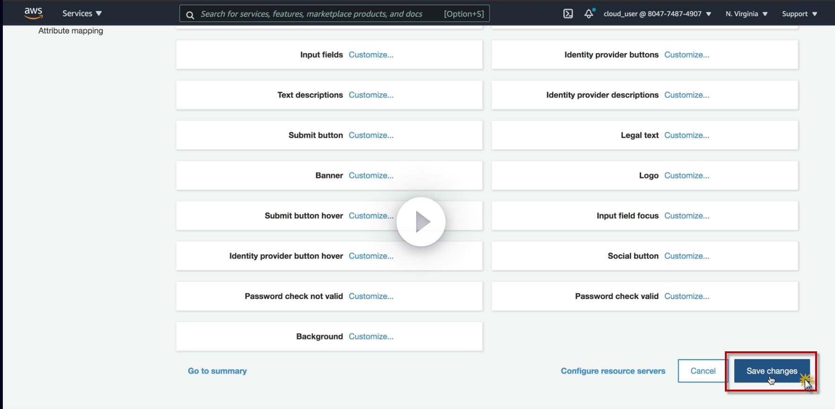Customize the Background style
The height and width of the screenshot is (409, 835).
click(x=371, y=337)
